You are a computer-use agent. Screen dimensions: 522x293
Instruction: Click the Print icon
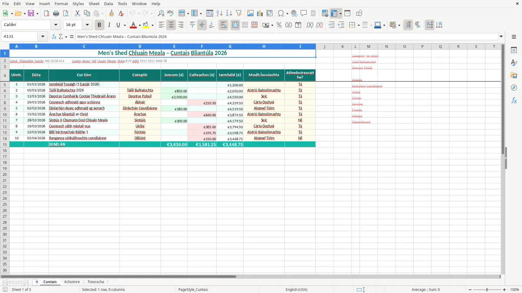pos(56,13)
